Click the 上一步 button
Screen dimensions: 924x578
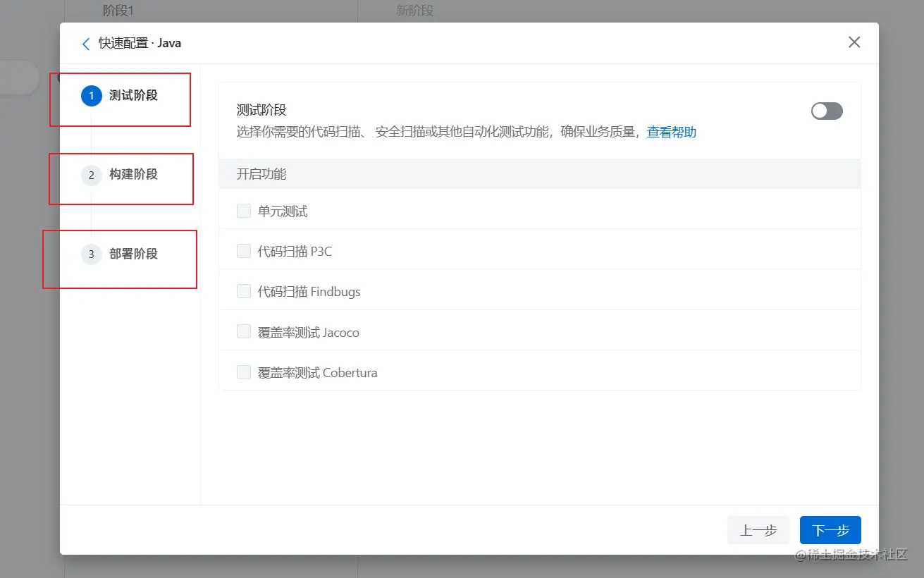758,530
